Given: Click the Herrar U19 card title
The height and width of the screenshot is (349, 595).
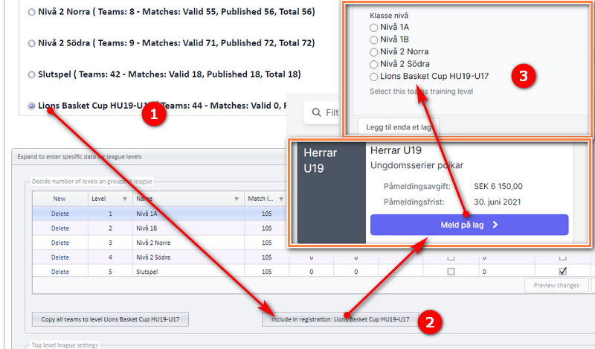Looking at the screenshot, I should pyautogui.click(x=396, y=150).
